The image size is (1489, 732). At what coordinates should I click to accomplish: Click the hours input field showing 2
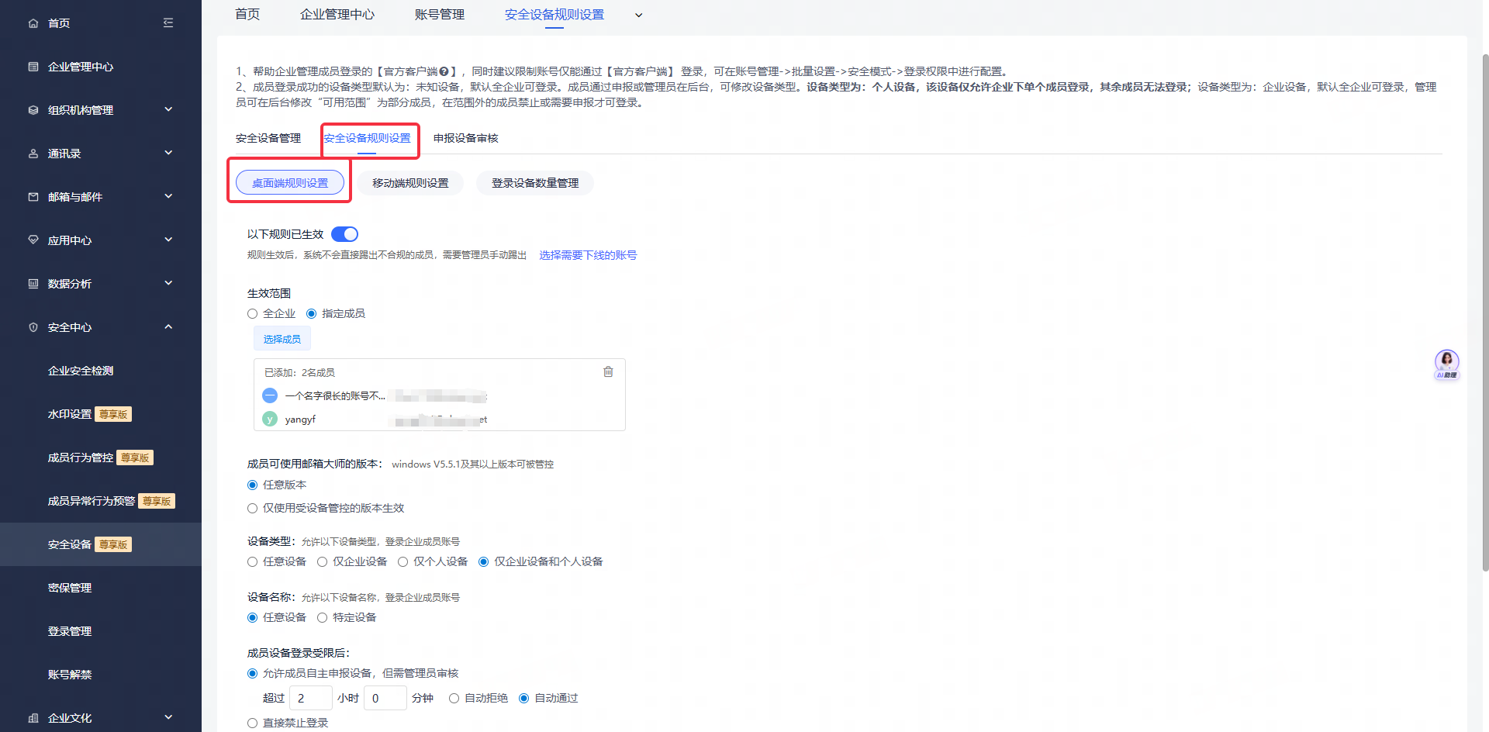pyautogui.click(x=311, y=698)
